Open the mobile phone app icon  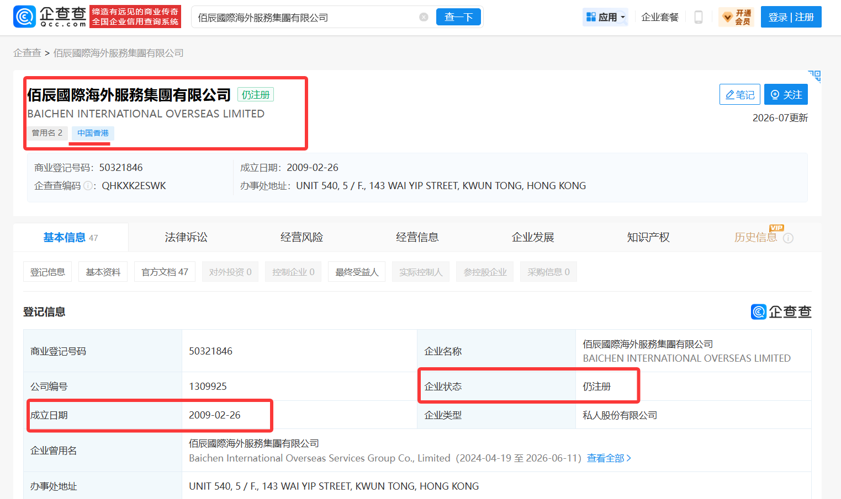(699, 17)
